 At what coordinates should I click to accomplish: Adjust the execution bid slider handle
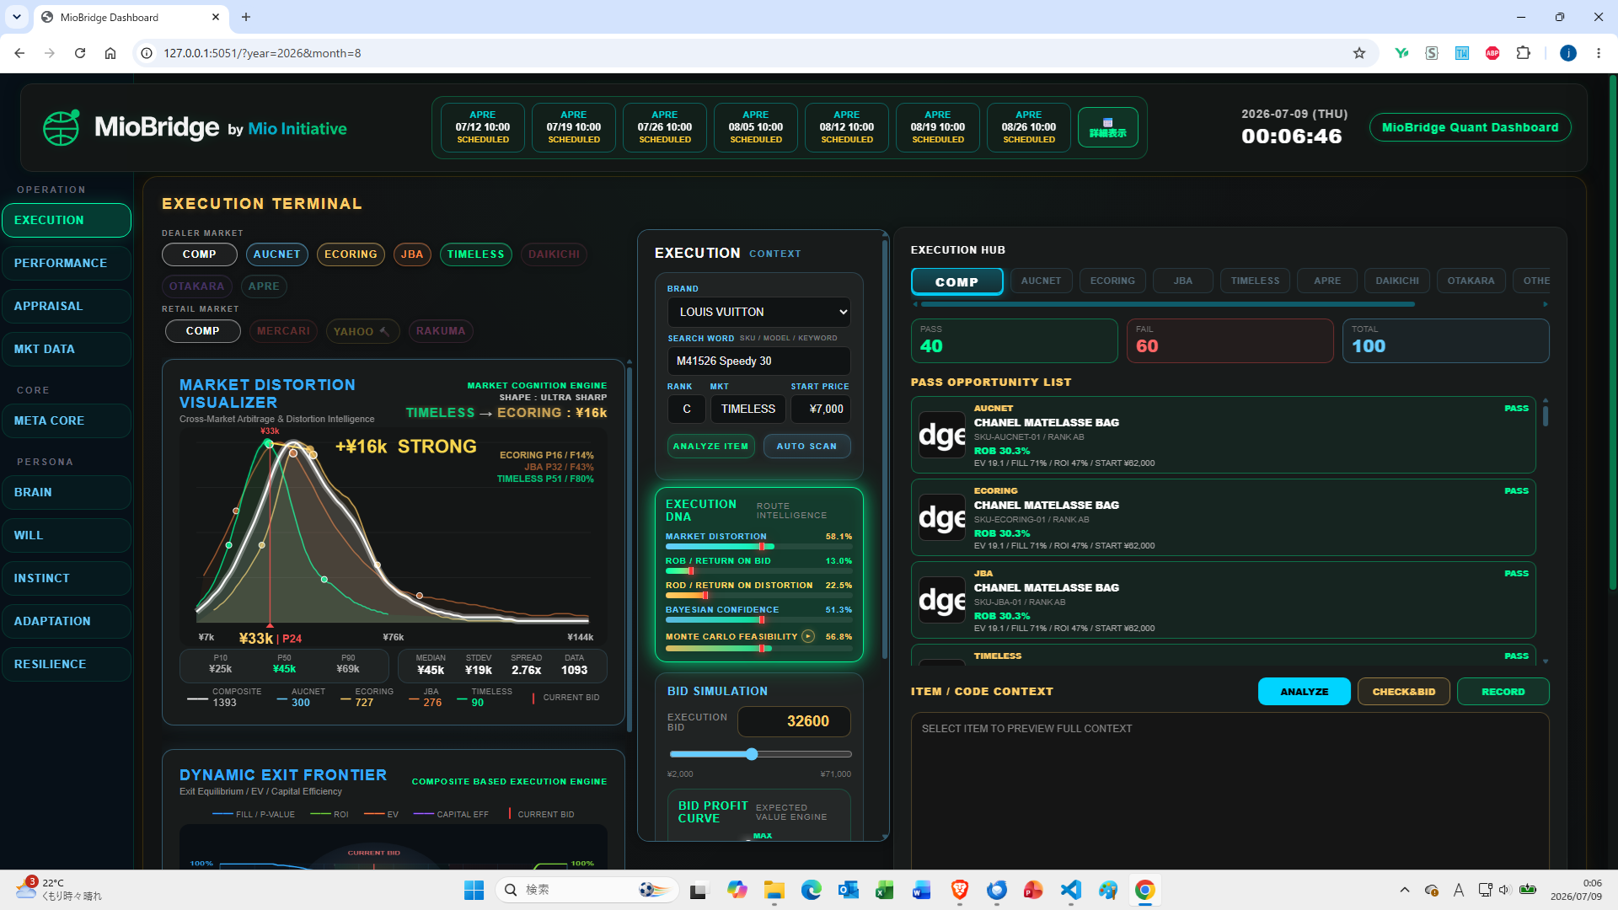[x=752, y=754]
